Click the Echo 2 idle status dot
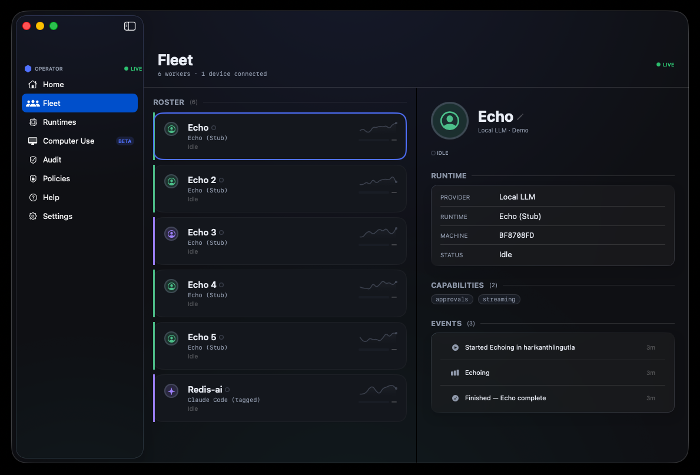 point(221,180)
